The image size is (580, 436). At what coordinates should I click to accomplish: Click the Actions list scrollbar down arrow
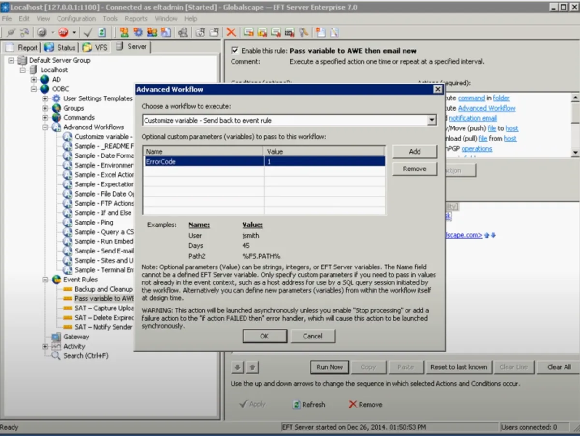pyautogui.click(x=575, y=153)
